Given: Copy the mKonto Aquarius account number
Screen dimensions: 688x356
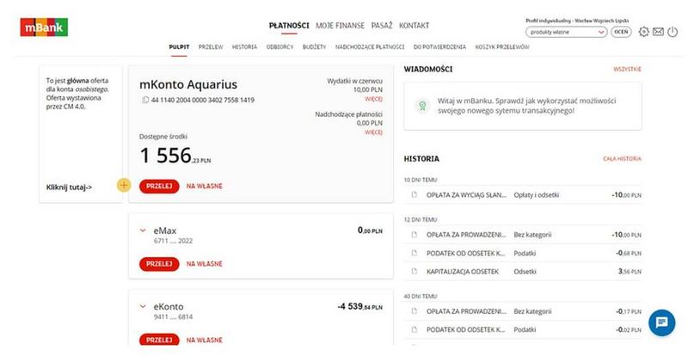Looking at the screenshot, I should tap(145, 101).
